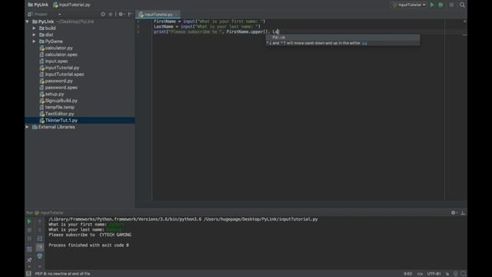Click inputTutorial tab in Run panel
Image resolution: width=492 pixels, height=277 pixels.
pos(48,212)
